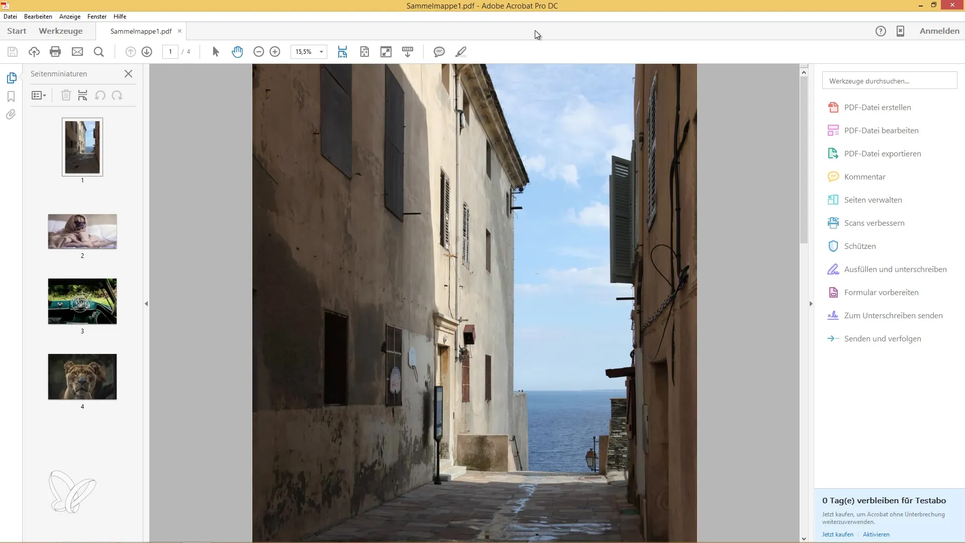965x543 pixels.
Task: Select the arrow selection tool
Action: 216,52
